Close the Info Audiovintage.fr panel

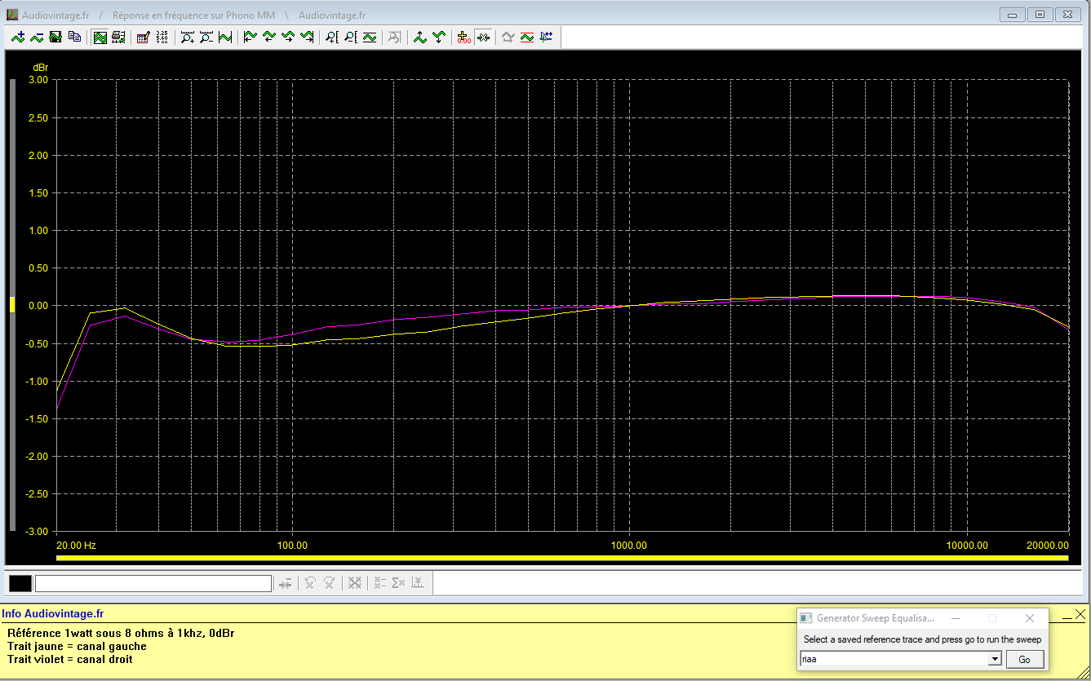pyautogui.click(x=1080, y=614)
